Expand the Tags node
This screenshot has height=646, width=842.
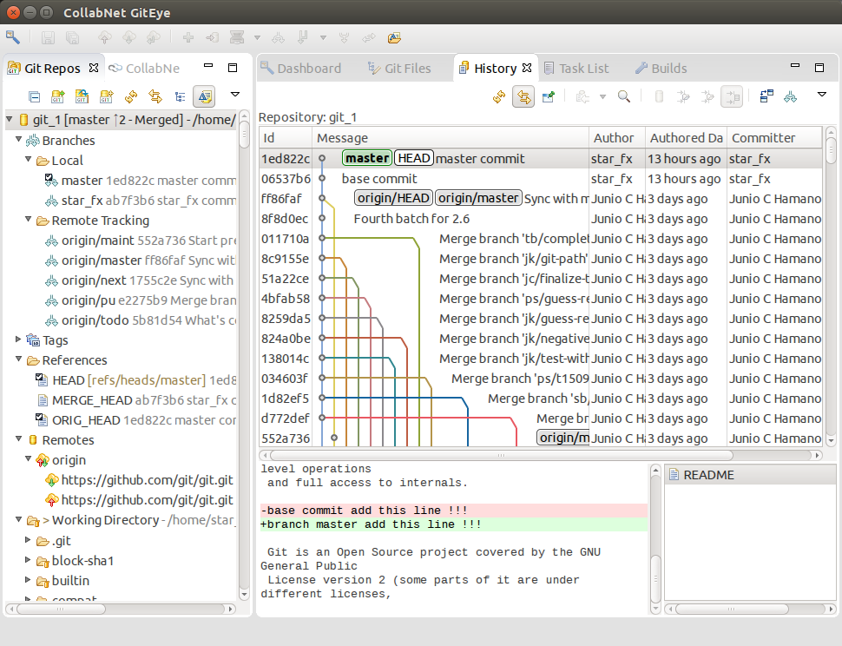pyautogui.click(x=18, y=339)
